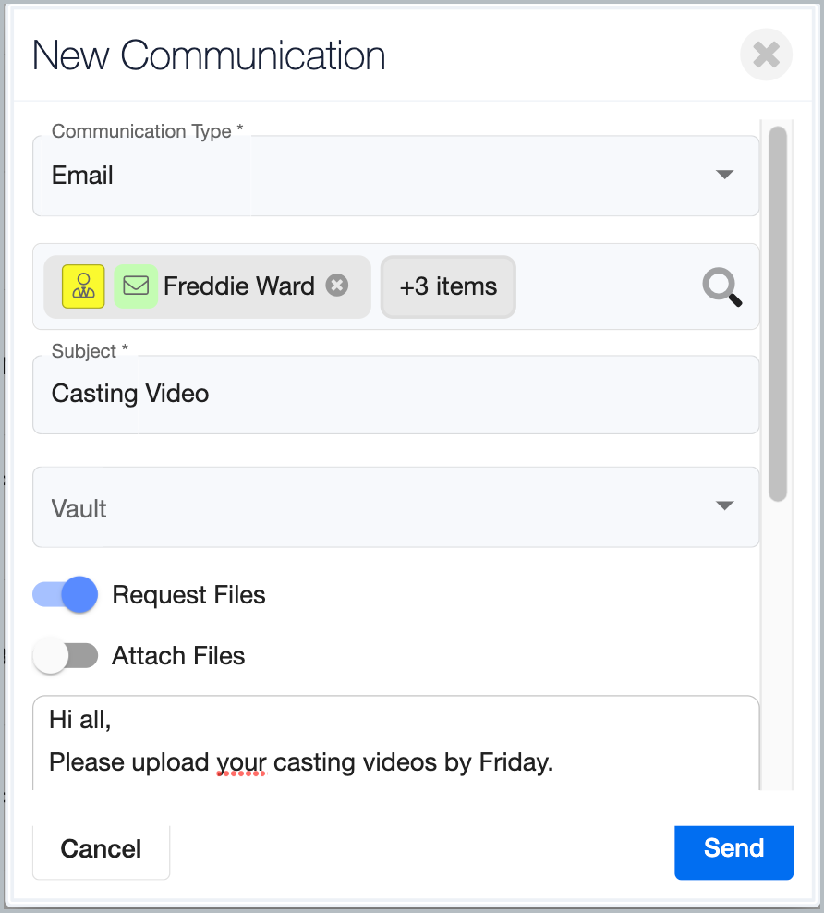Click the Request Files label
The height and width of the screenshot is (913, 824).
coord(188,595)
